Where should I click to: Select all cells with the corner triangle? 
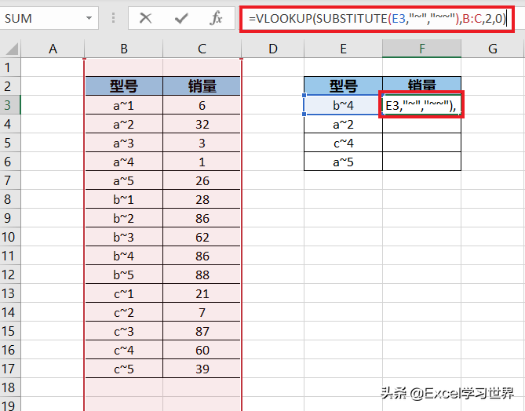(12, 49)
